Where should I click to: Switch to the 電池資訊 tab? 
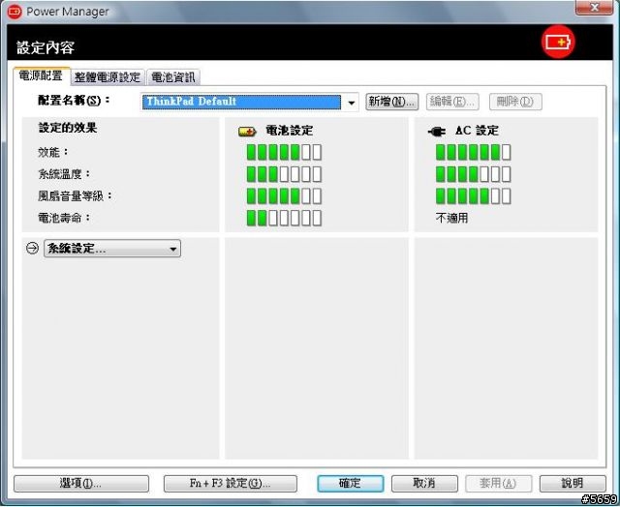click(x=173, y=77)
